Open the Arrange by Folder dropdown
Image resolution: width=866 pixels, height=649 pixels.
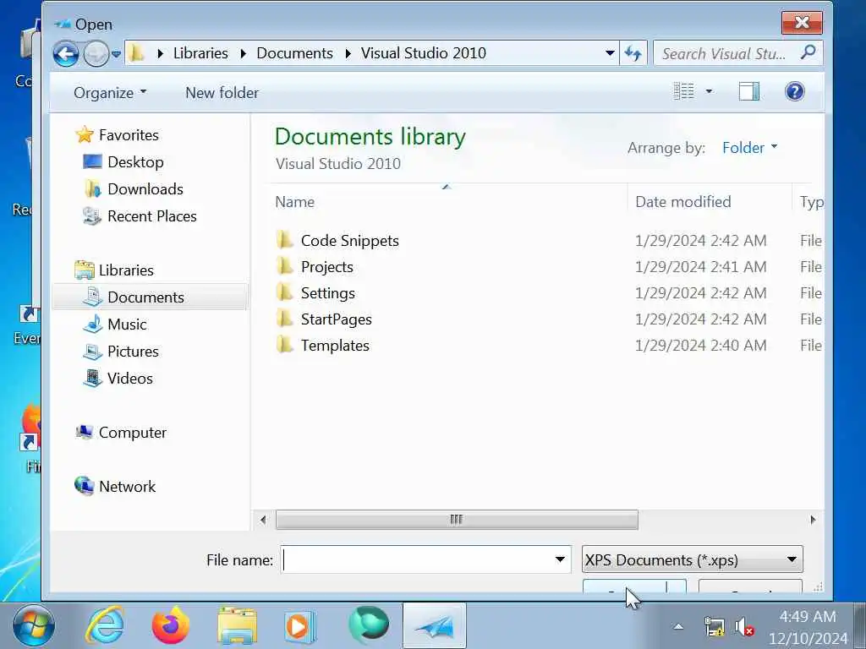coord(749,147)
